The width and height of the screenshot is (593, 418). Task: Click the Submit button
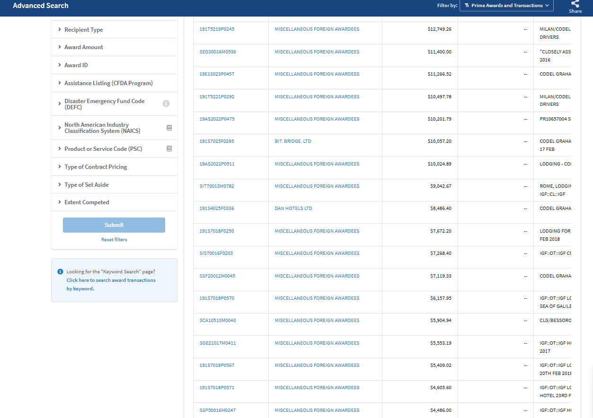pos(114,225)
